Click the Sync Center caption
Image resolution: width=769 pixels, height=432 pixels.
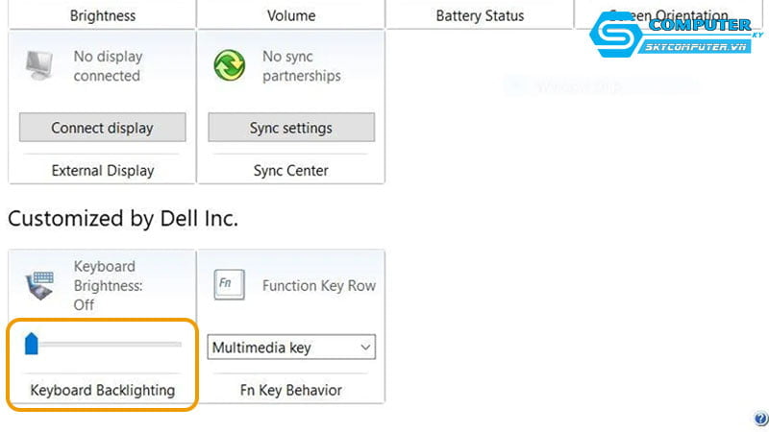(290, 171)
